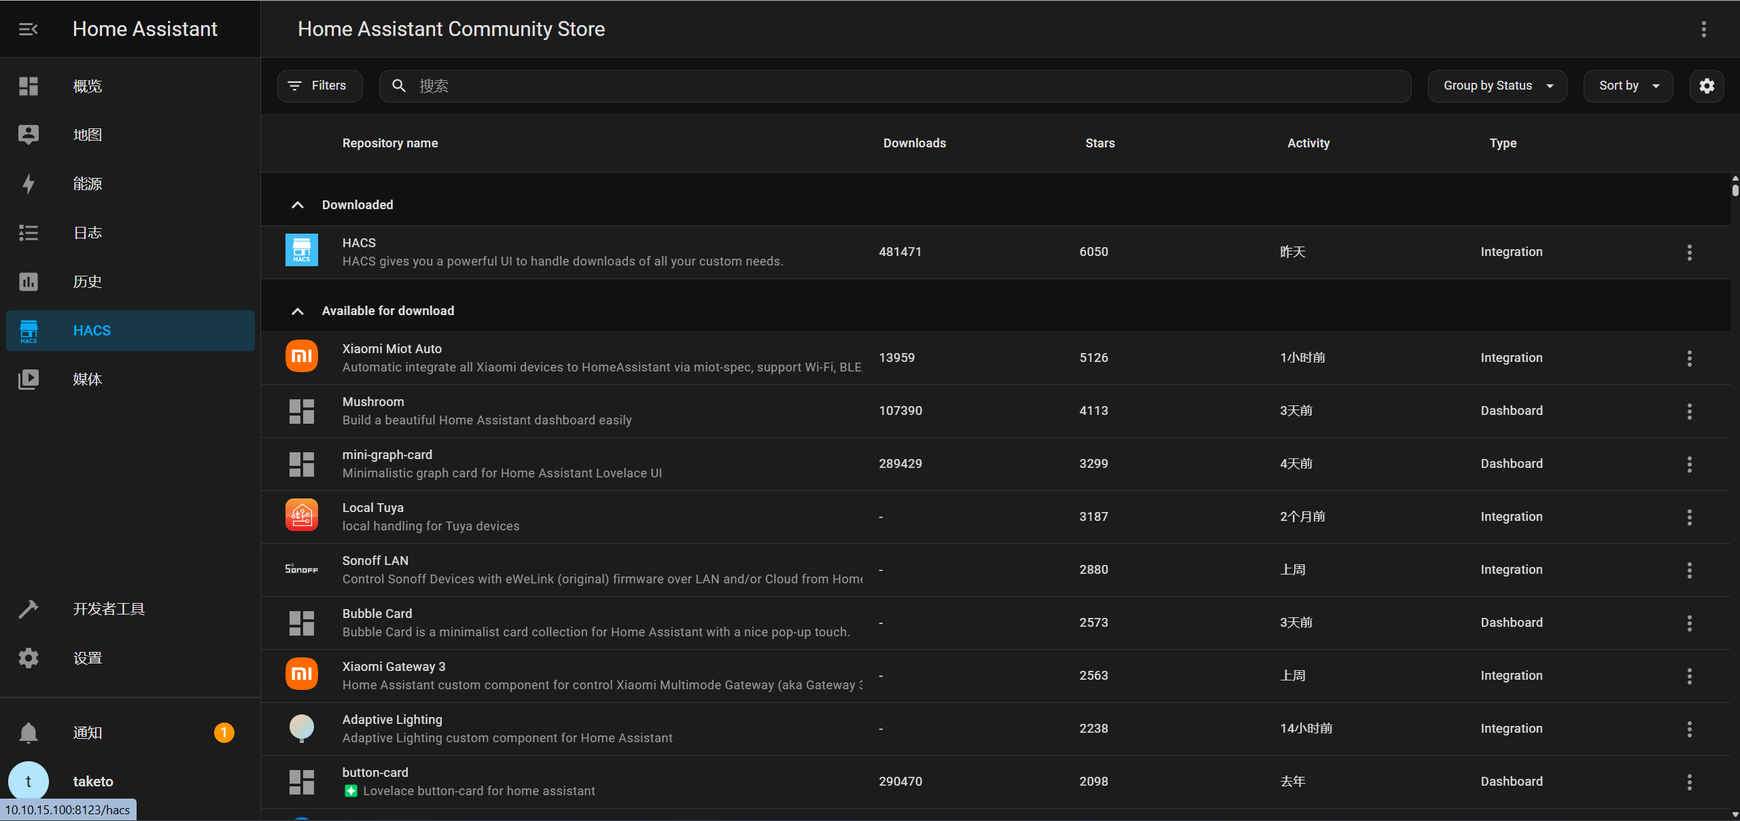Click the 14小时前 activity cell
This screenshot has width=1740, height=821.
pyautogui.click(x=1306, y=729)
